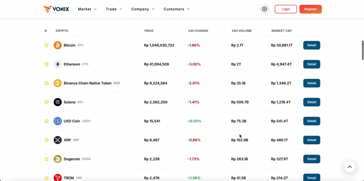Screen dimensions: 364x181
Task: Star the USD Coin row
Action: point(47,121)
